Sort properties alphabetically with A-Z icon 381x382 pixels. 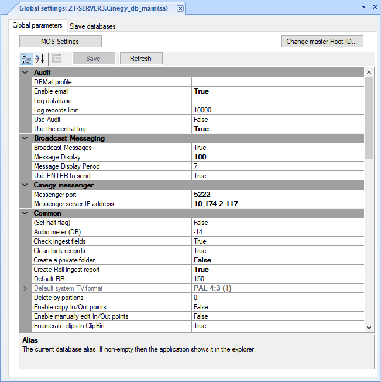click(40, 59)
